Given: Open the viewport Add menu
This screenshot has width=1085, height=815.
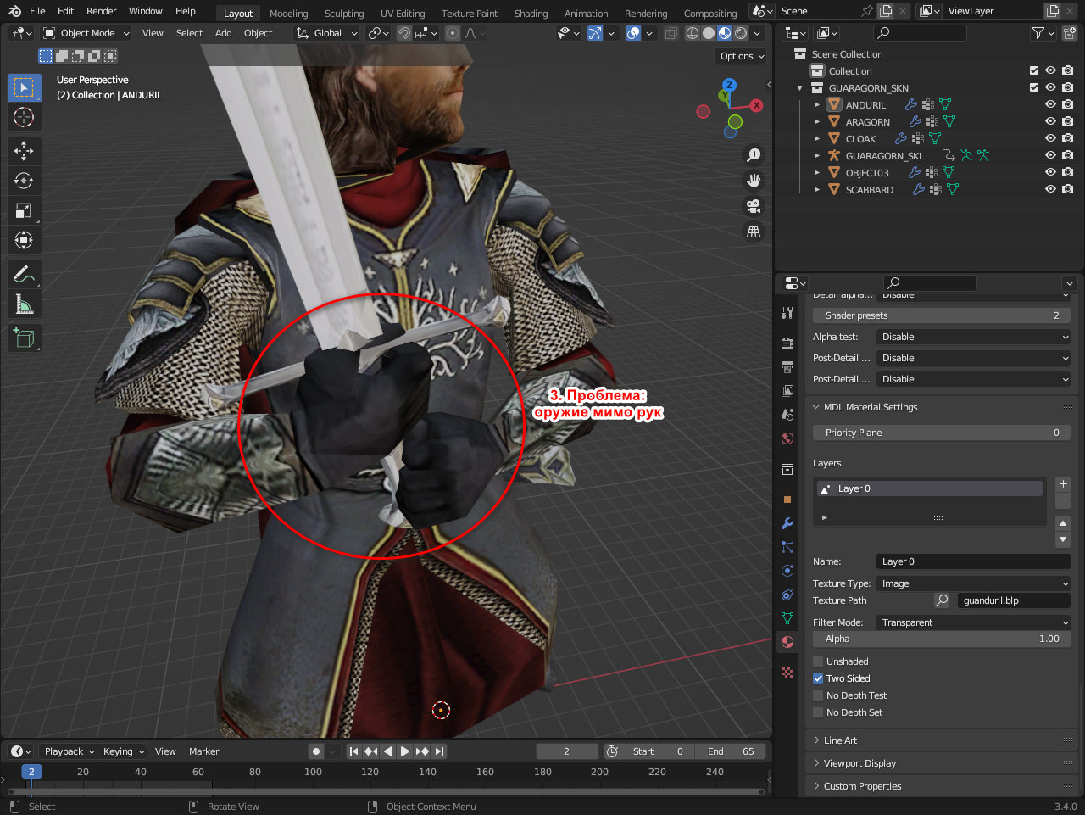Looking at the screenshot, I should pos(223,33).
